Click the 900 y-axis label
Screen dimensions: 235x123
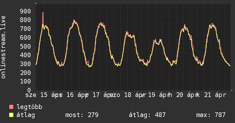25,11
